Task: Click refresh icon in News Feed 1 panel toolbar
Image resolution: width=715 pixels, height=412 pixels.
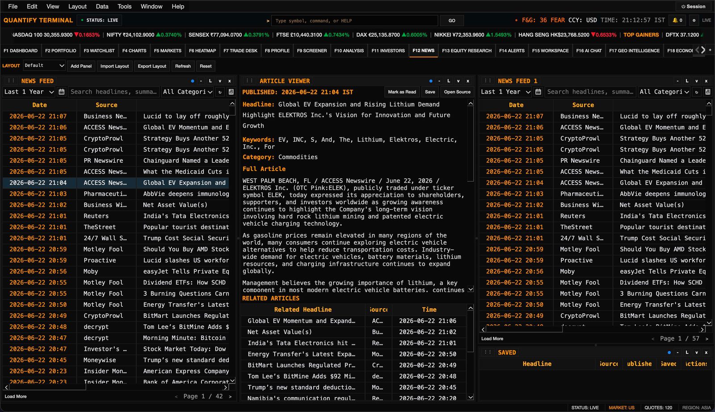Action: click(697, 92)
